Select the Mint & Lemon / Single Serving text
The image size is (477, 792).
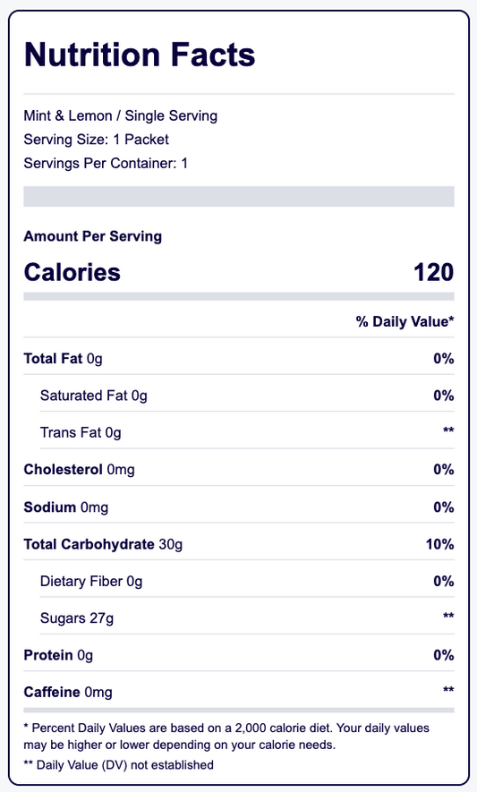(x=120, y=115)
